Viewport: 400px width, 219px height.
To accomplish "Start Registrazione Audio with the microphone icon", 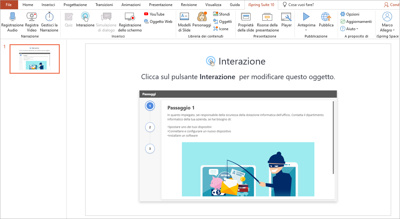I will coord(12,17).
